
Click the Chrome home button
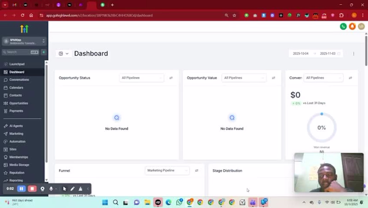point(31,15)
